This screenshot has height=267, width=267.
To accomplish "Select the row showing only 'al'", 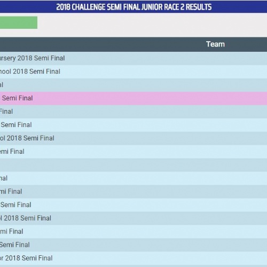I will tap(133, 85).
